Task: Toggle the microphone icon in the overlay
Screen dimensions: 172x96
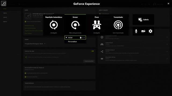Action: pyautogui.click(x=136, y=31)
